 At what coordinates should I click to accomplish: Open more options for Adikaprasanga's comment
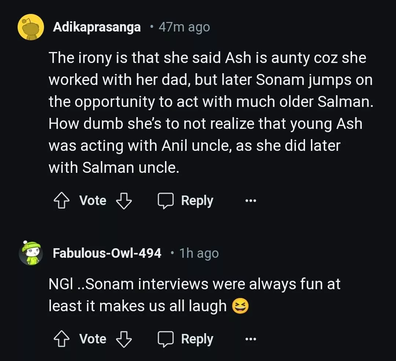(x=251, y=201)
